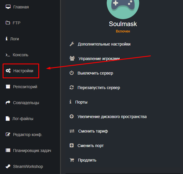Click the monitor icon beside Главная

point(8,7)
